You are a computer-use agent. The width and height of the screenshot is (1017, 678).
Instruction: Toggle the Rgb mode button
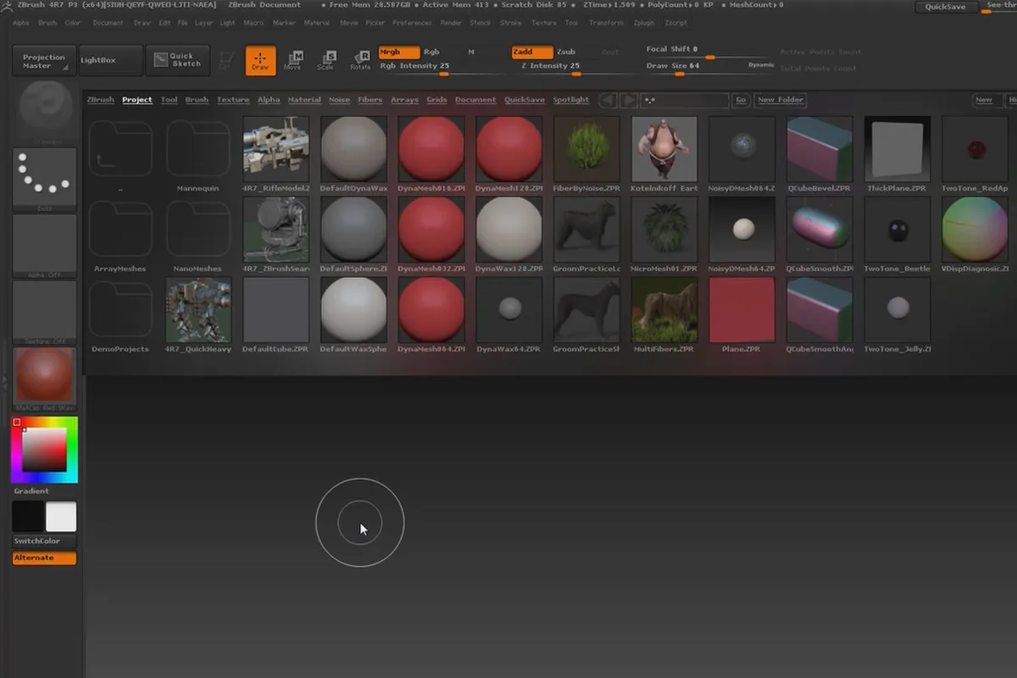[x=432, y=52]
